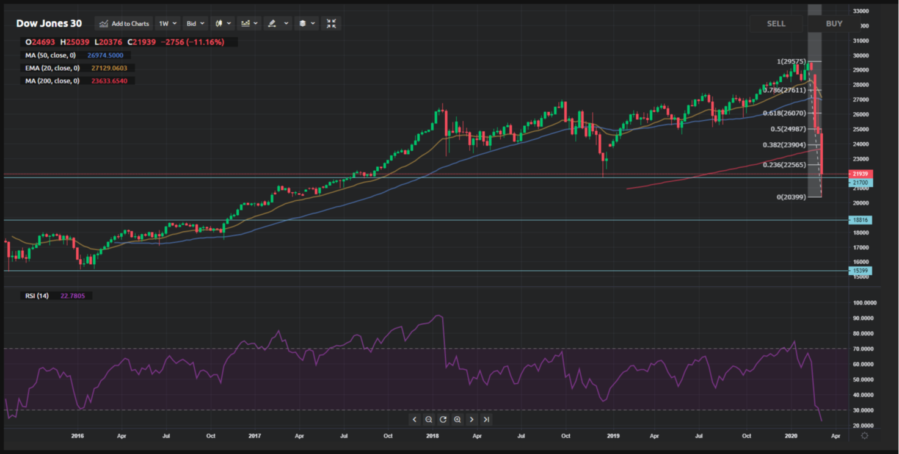Open the layers templates dropdown
The height and width of the screenshot is (454, 899).
(x=307, y=24)
